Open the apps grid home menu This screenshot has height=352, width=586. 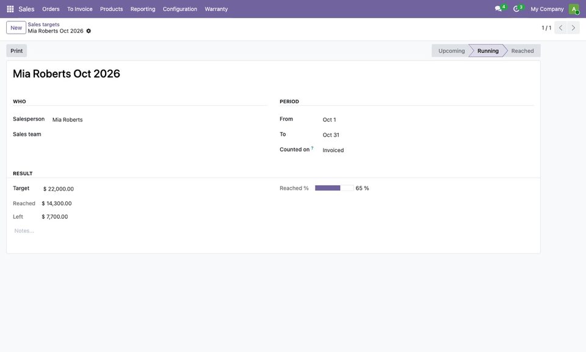click(10, 9)
